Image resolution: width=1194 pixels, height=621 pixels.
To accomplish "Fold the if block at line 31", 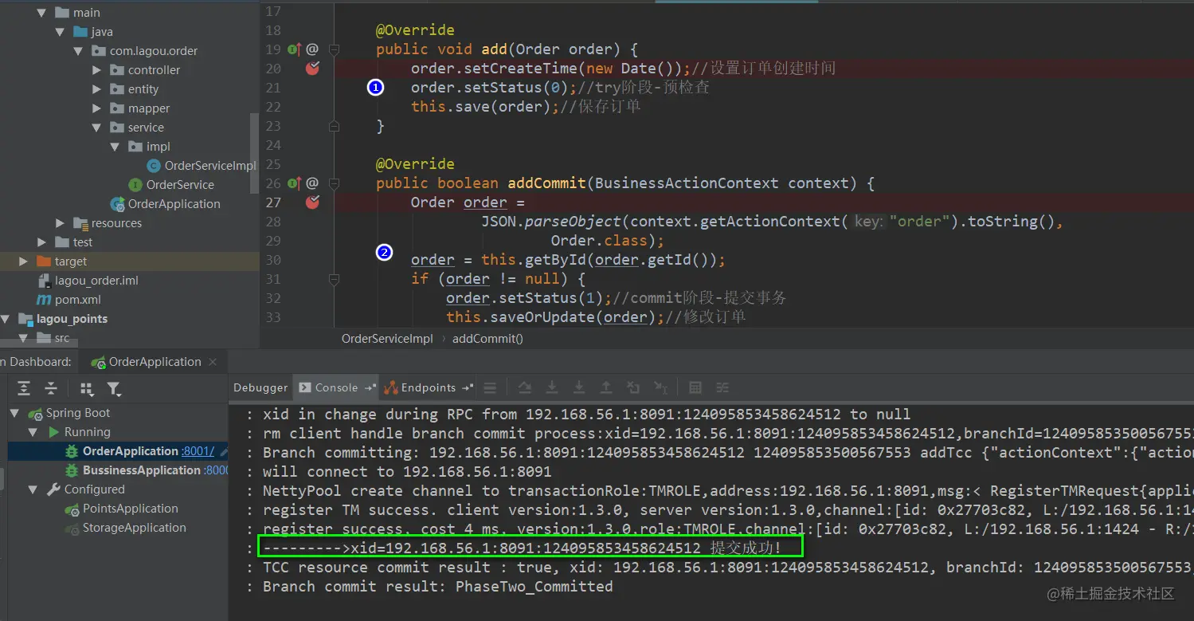I will [335, 279].
